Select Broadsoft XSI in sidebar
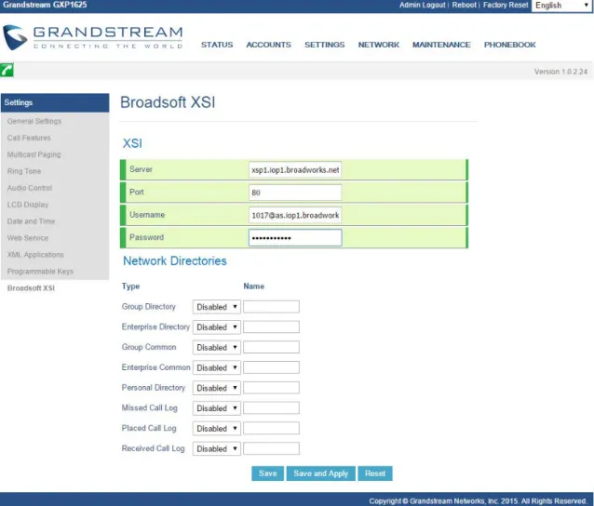The image size is (594, 506). point(31,288)
